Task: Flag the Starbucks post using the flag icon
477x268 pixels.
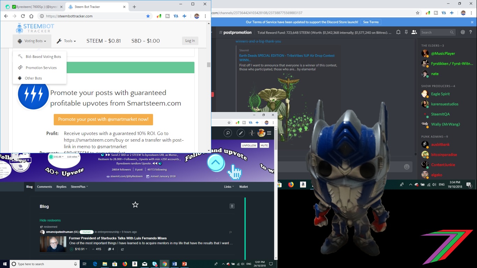Action: pyautogui.click(x=230, y=232)
